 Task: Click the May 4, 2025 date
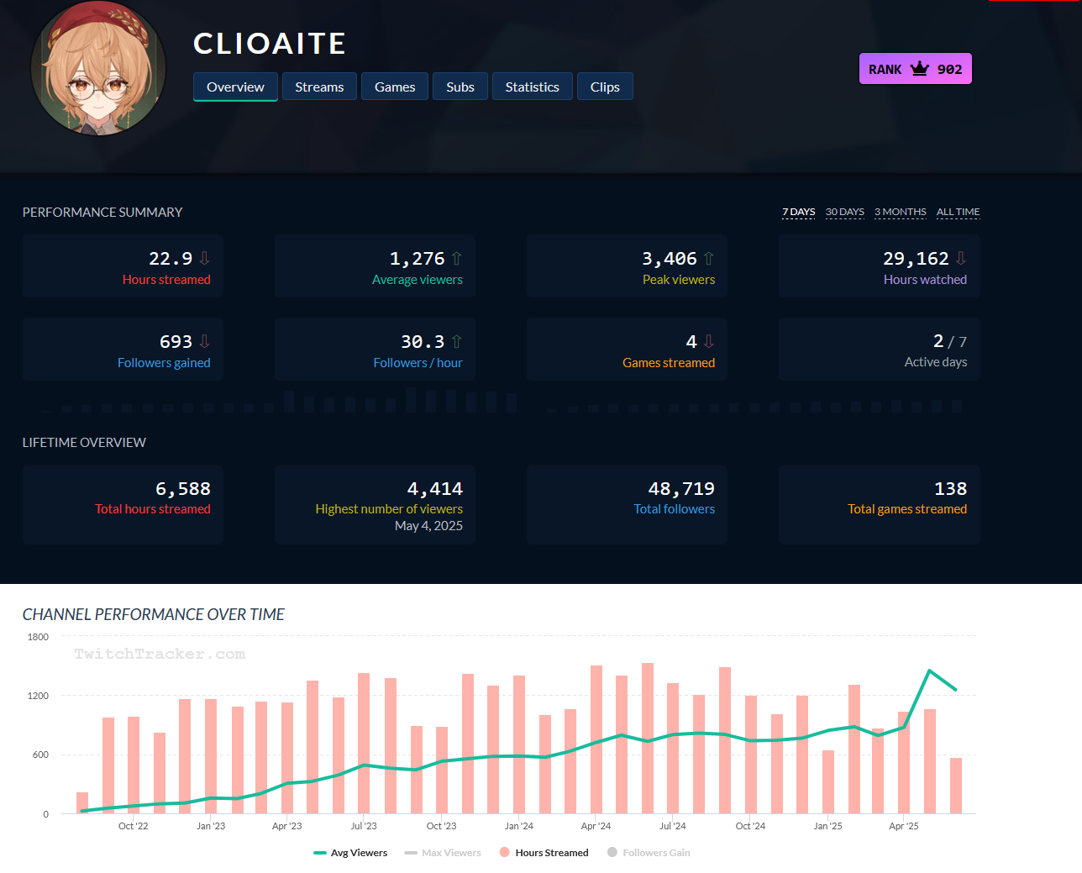point(428,526)
